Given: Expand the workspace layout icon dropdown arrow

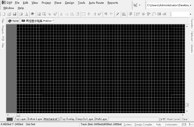Looking at the screenshot, I should (140, 5).
